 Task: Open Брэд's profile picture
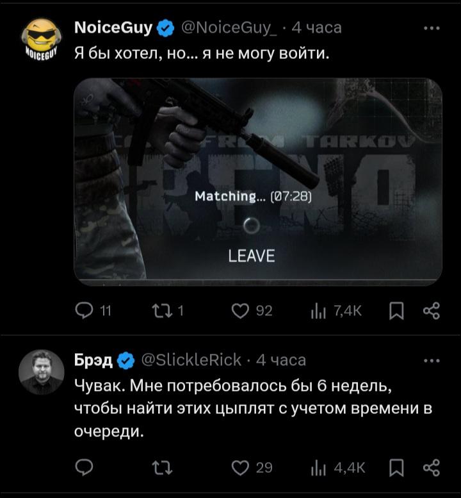click(x=41, y=372)
